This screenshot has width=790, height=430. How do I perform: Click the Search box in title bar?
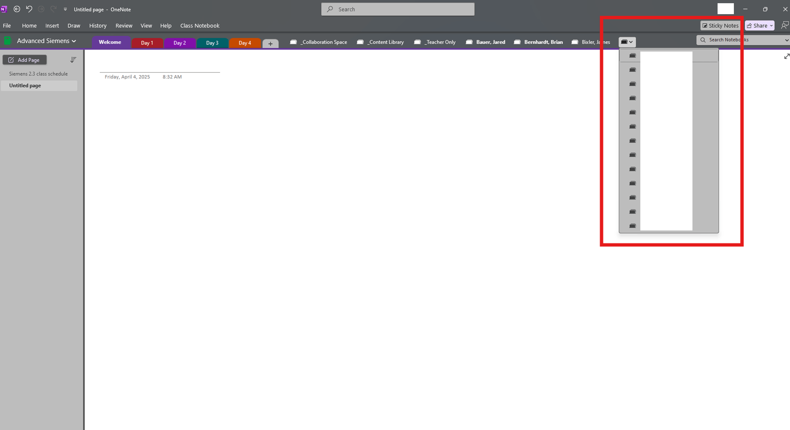coord(397,9)
